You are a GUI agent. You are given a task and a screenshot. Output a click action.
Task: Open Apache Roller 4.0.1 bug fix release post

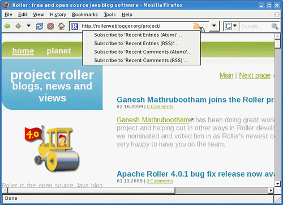pos(195,174)
